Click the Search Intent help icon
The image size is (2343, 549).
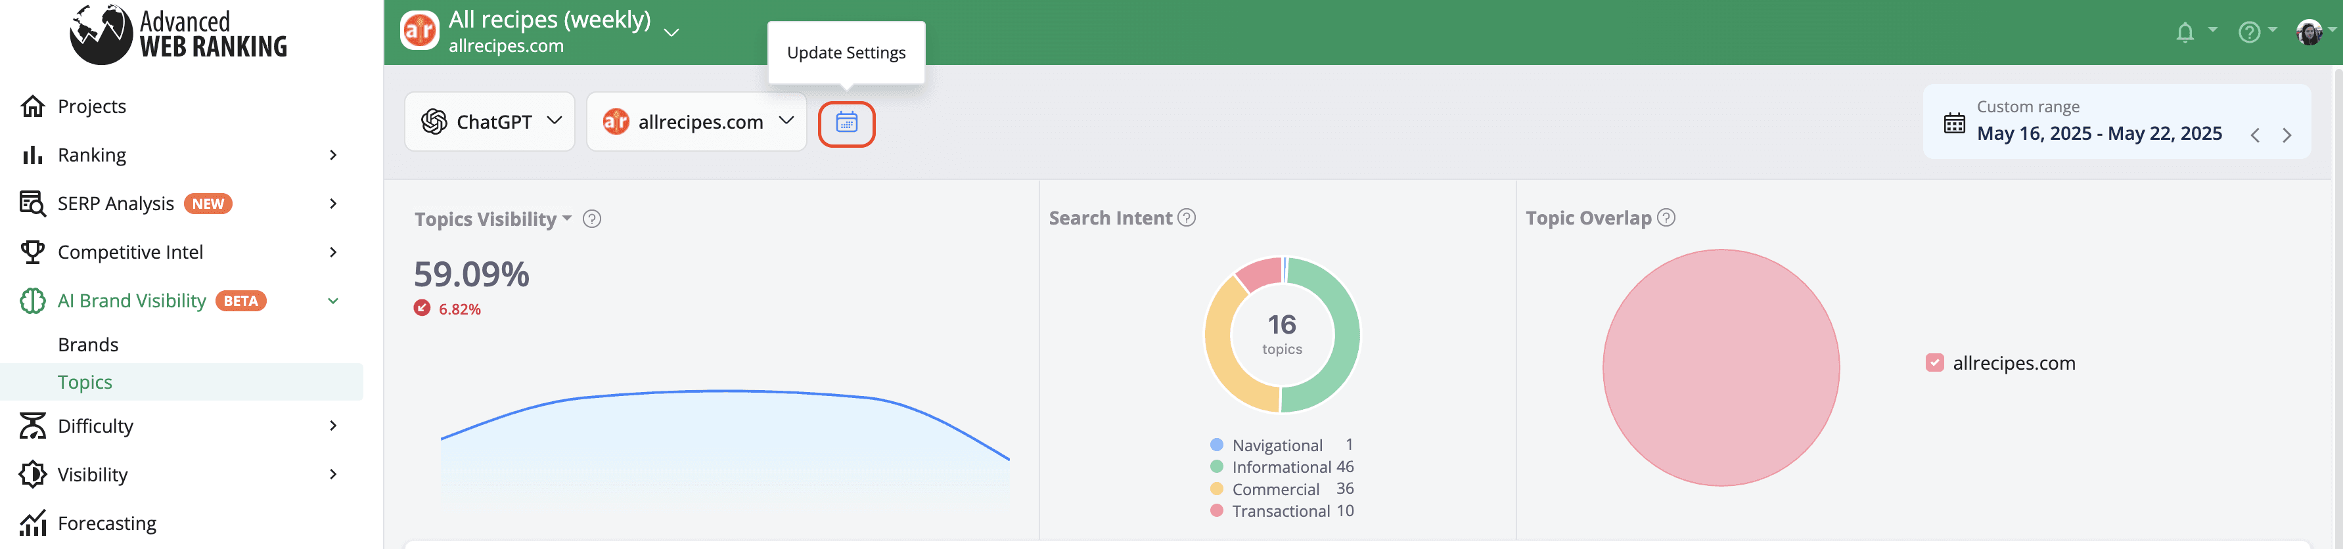pos(1187,218)
